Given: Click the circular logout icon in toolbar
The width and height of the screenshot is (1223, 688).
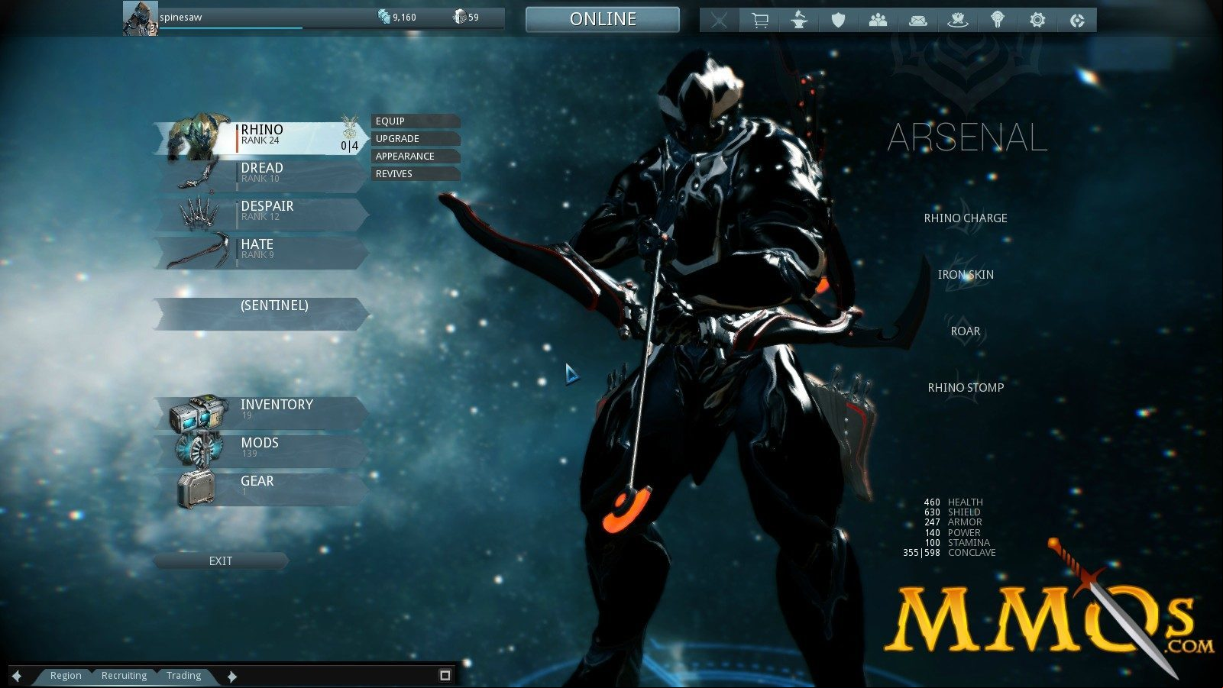Looking at the screenshot, I should point(1077,20).
